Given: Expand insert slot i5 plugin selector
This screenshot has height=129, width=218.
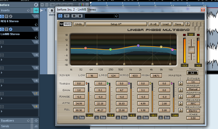Looking at the screenshot, I should tap(2, 72).
